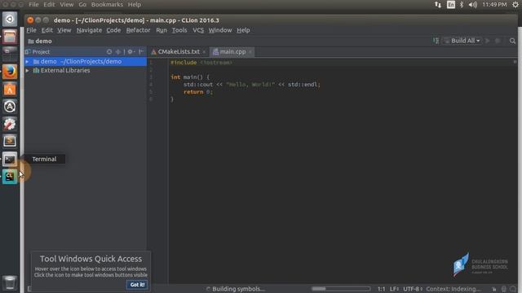Open the Go menu in top panel

pyautogui.click(x=82, y=5)
